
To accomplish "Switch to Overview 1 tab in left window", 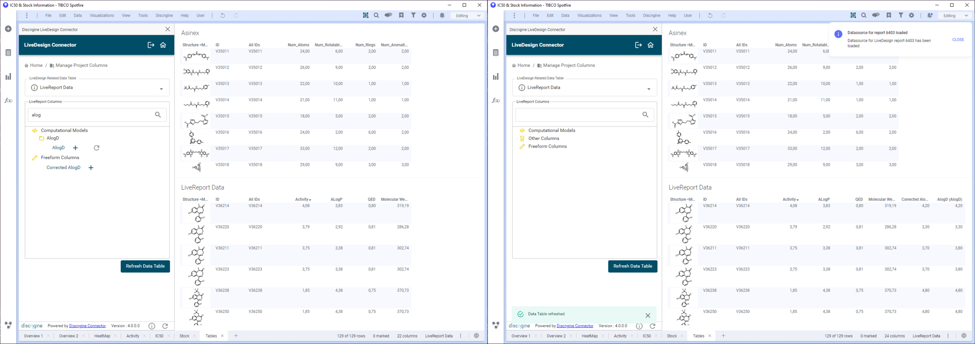I will pyautogui.click(x=33, y=336).
